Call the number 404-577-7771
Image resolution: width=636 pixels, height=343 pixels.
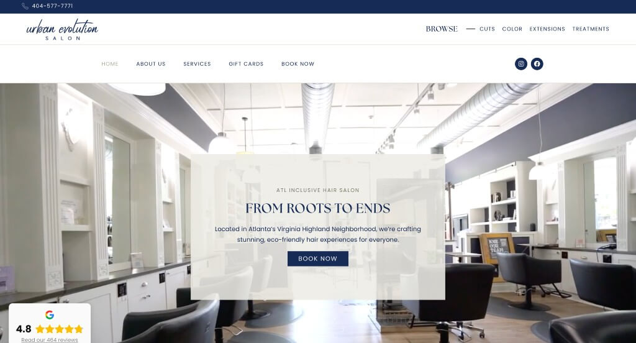(52, 6)
